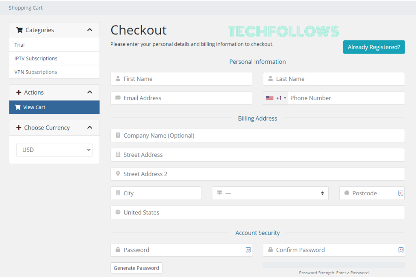Open IPTV Subscriptions category
This screenshot has width=416, height=277.
click(54, 58)
